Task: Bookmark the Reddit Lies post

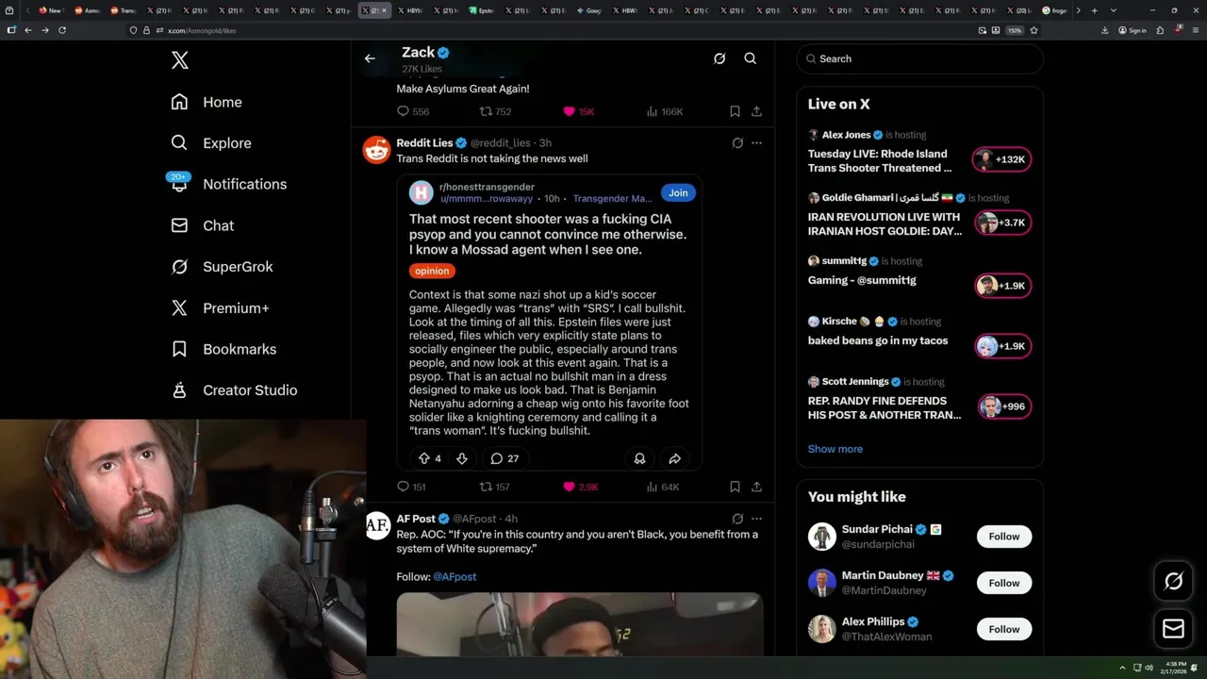Action: (x=735, y=487)
